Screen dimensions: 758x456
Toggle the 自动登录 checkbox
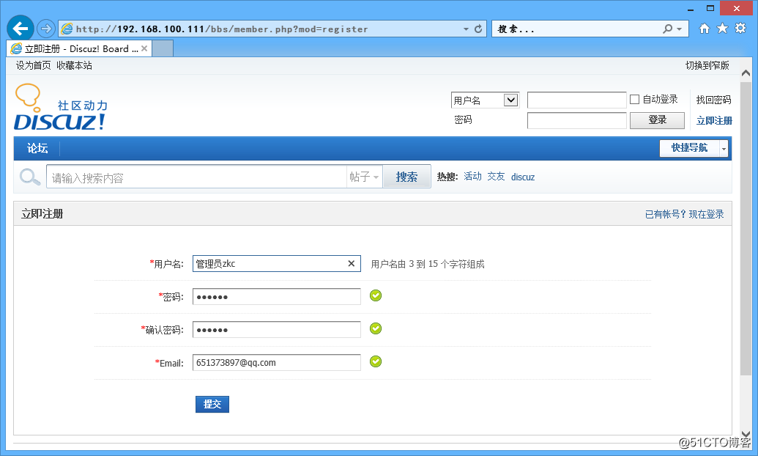pyautogui.click(x=635, y=99)
